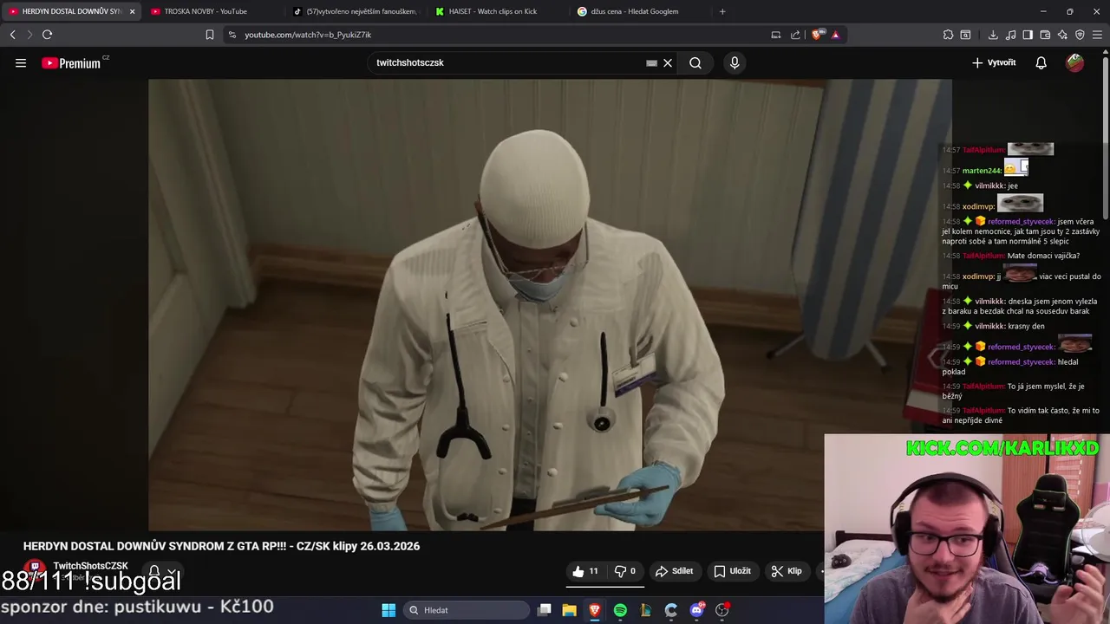Open browser downloads icon

point(993,35)
